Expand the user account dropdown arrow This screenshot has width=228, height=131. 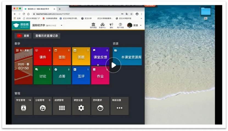tap(140, 25)
